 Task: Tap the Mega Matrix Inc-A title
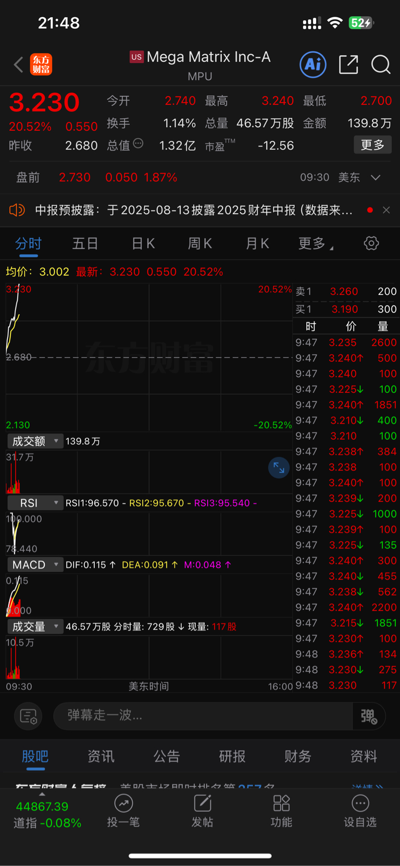click(x=208, y=57)
